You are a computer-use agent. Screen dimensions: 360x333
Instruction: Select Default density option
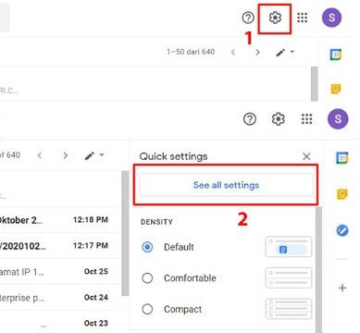click(x=147, y=247)
